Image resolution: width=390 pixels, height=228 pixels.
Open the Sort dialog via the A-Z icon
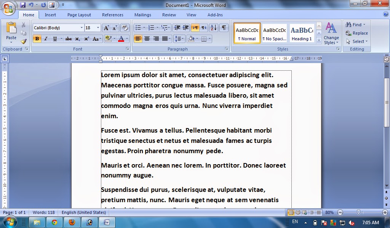(214, 28)
